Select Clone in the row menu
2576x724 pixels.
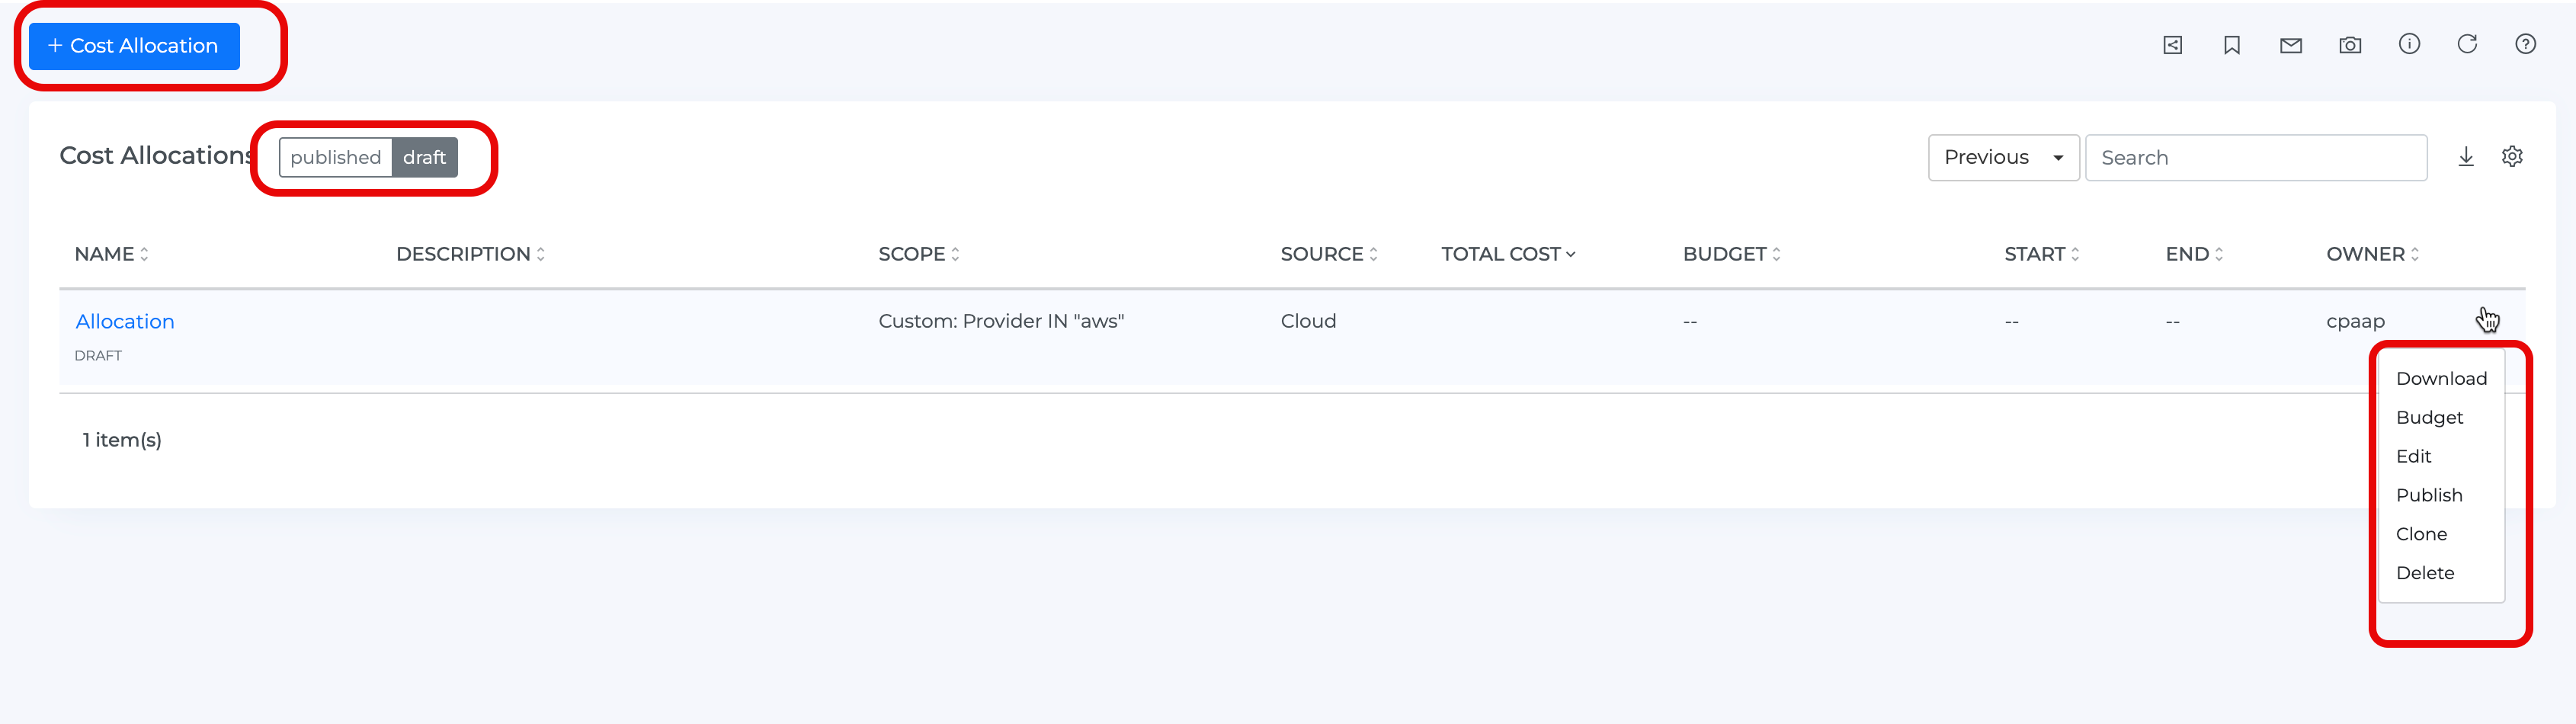click(2421, 534)
